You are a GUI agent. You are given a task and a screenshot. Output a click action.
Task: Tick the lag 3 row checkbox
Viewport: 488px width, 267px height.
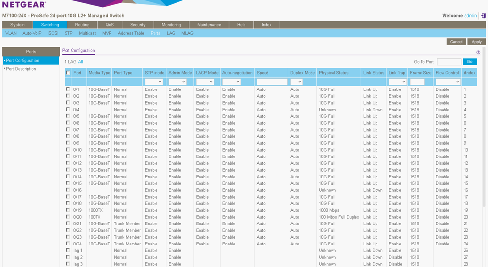pos(68,263)
